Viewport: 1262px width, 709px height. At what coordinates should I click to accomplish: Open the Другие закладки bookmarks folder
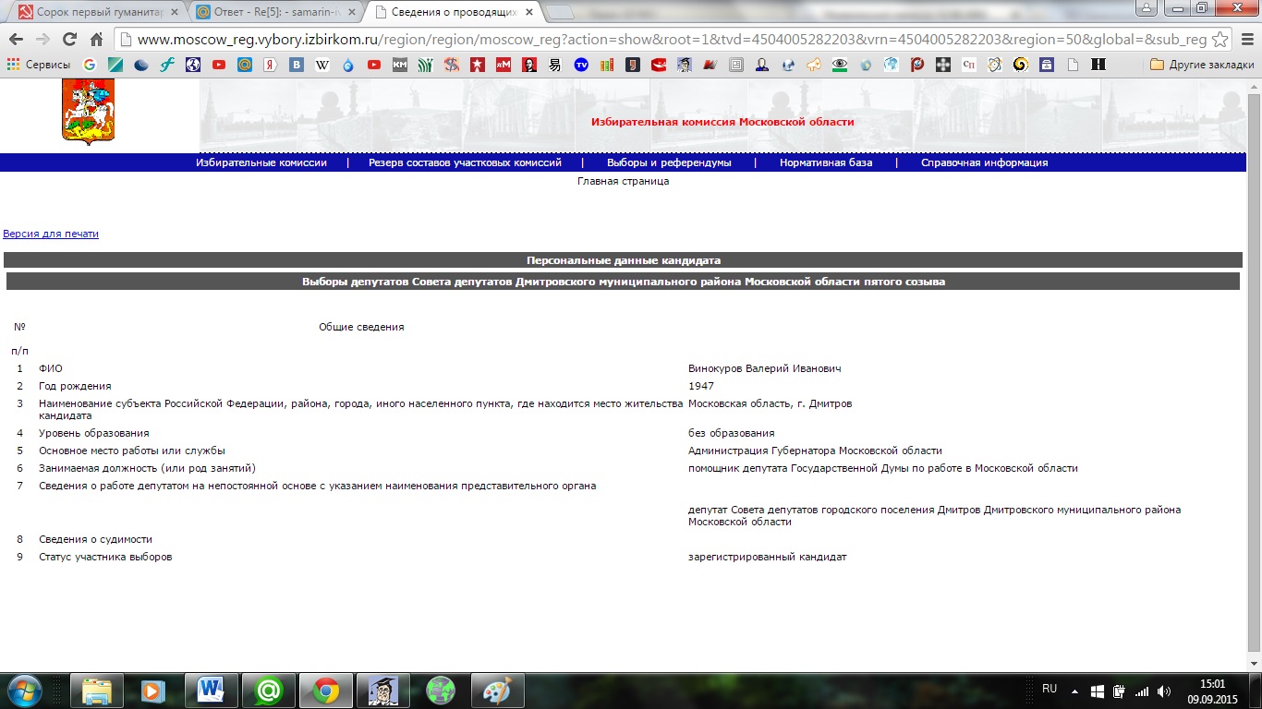1202,65
